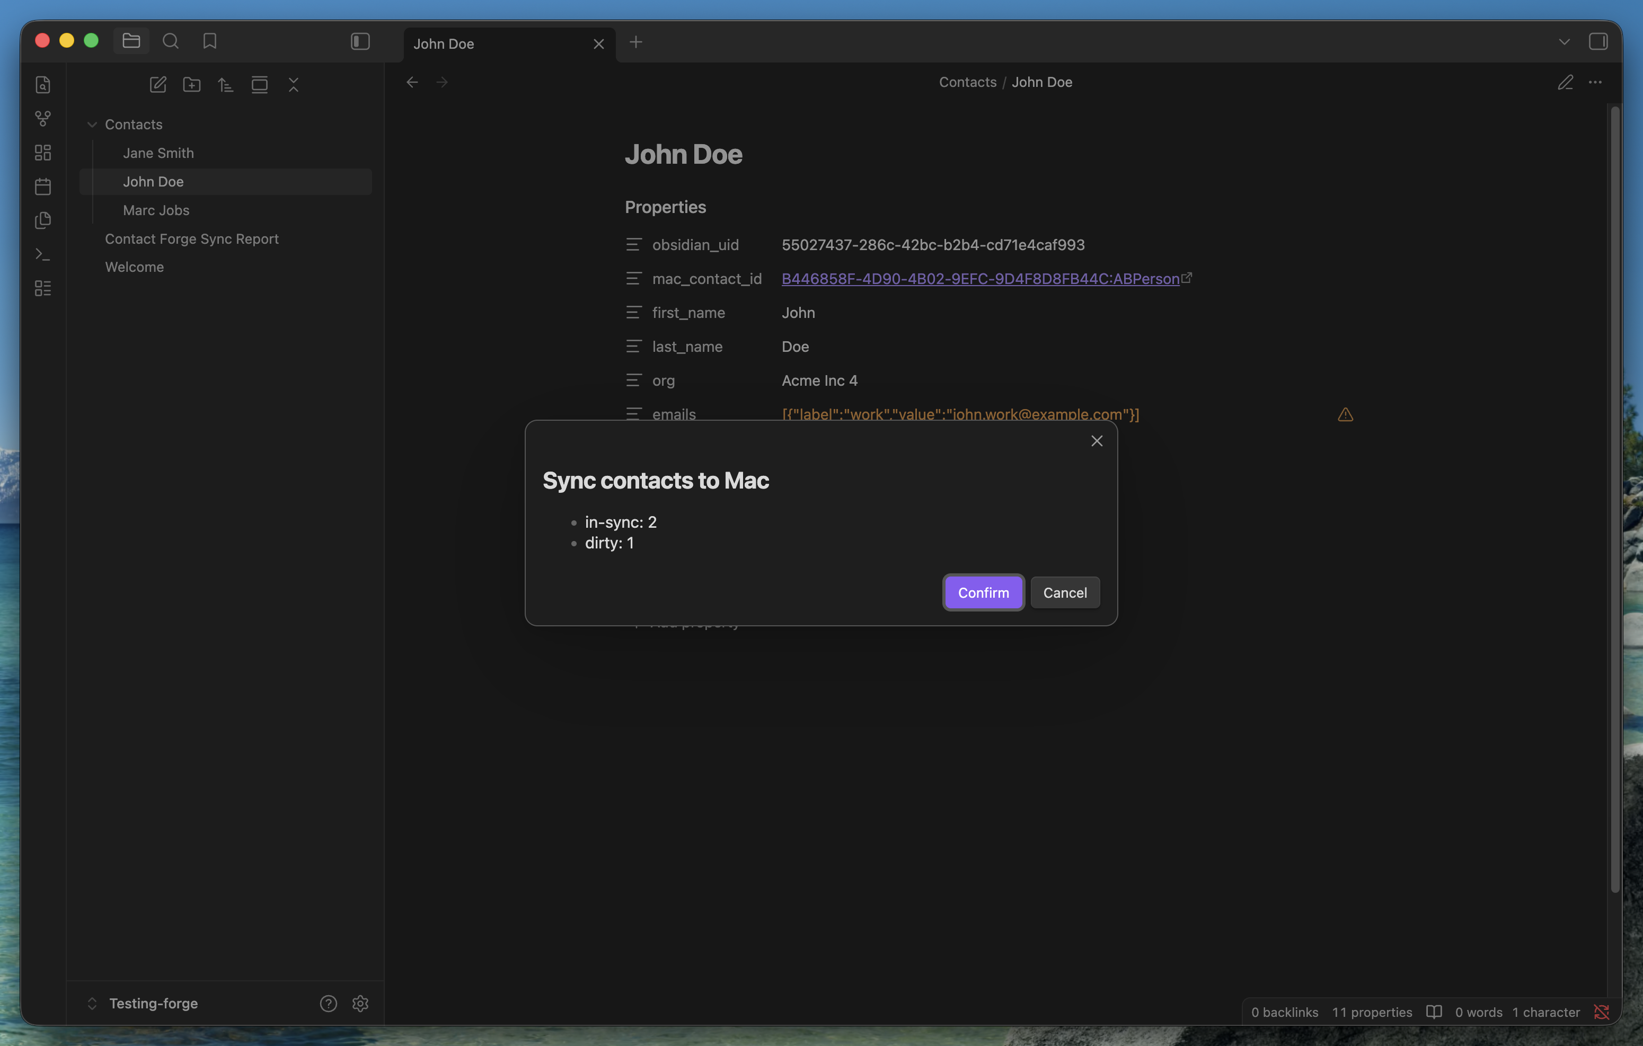Open settings gear icon
Image resolution: width=1643 pixels, height=1046 pixels.
360,1003
